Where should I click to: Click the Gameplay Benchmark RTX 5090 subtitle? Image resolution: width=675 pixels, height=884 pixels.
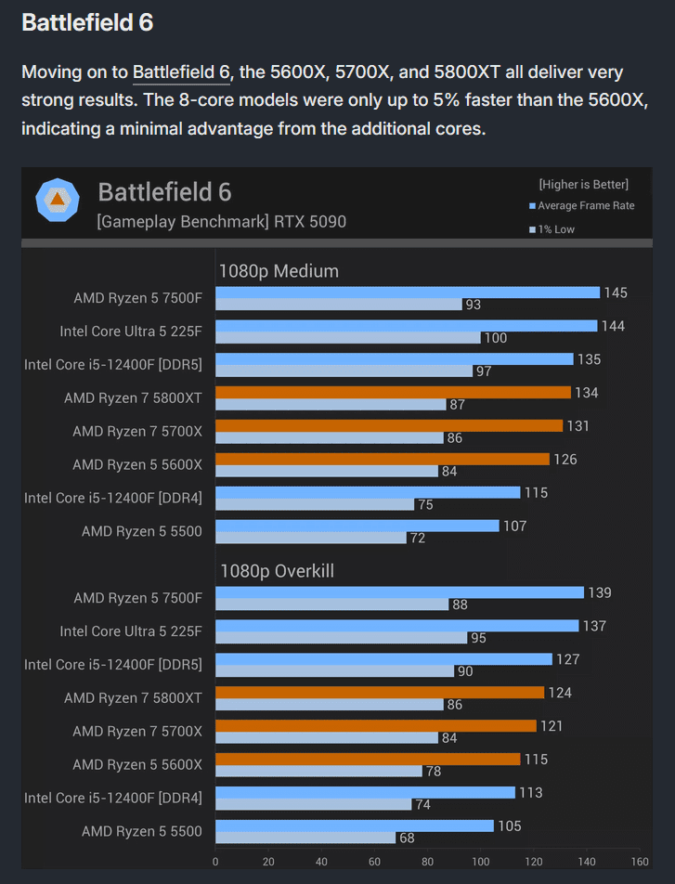click(x=221, y=222)
